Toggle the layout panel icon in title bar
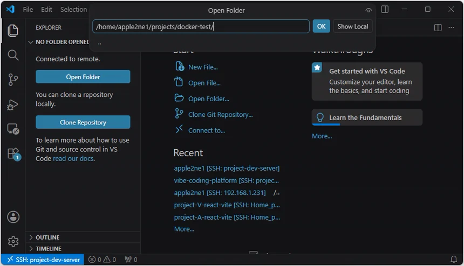Viewport: 464px width, 266px height. (x=385, y=10)
